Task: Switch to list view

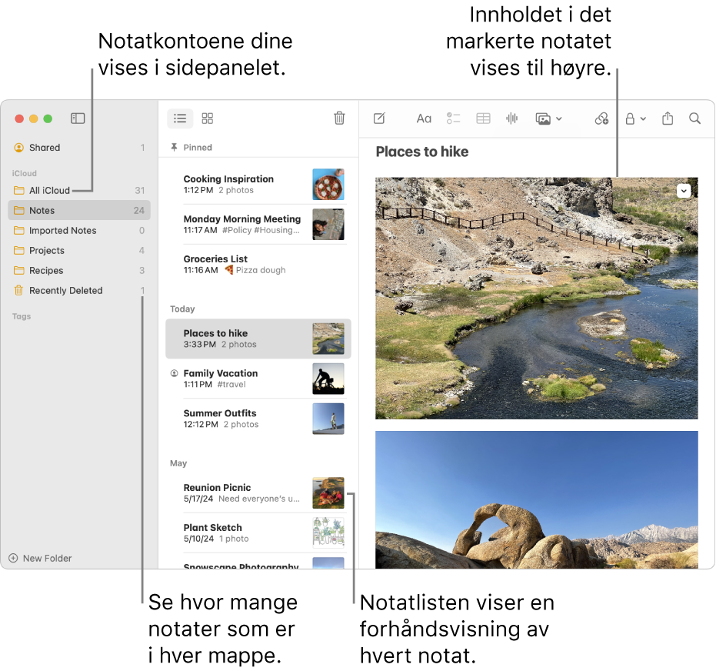Action: click(x=180, y=119)
